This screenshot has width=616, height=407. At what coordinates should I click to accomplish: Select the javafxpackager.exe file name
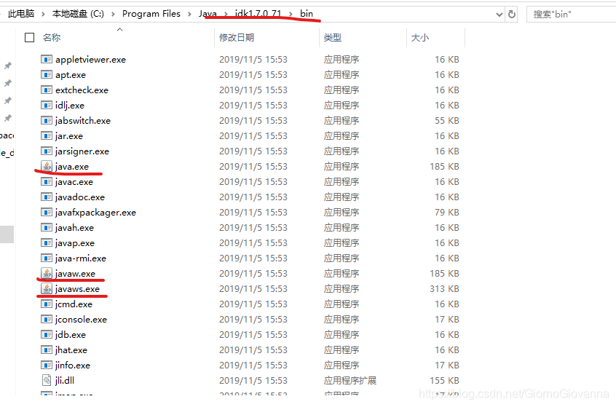coord(96,213)
